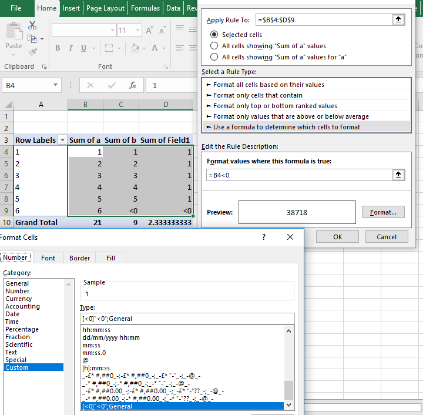
Task: Select the 'Selected cells' radio option
Action: point(214,35)
